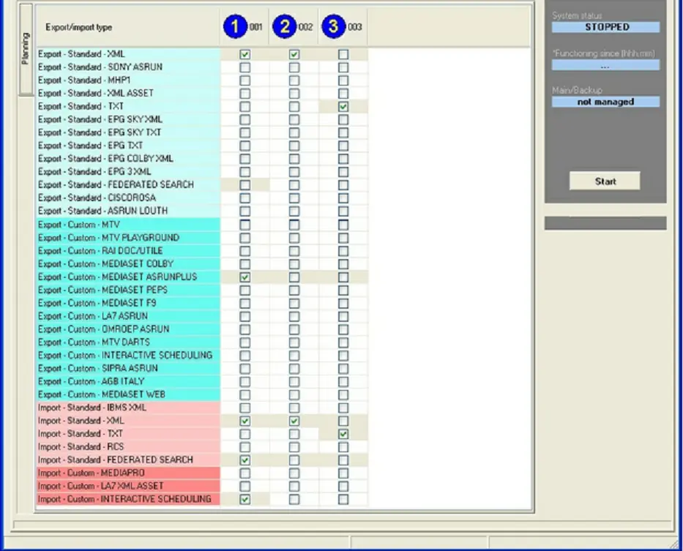Image resolution: width=683 pixels, height=551 pixels.
Task: Click the blue circle icon numbered 3
Action: pos(334,27)
